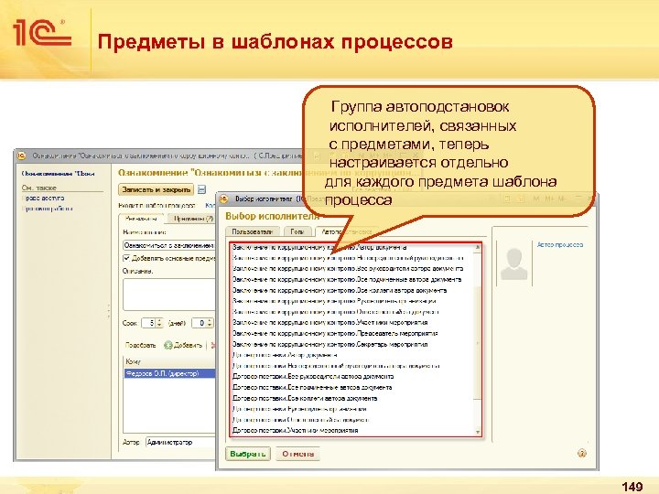The height and width of the screenshot is (494, 659).
Task: Open the Права доступа link in sidebar
Action: pyautogui.click(x=43, y=198)
